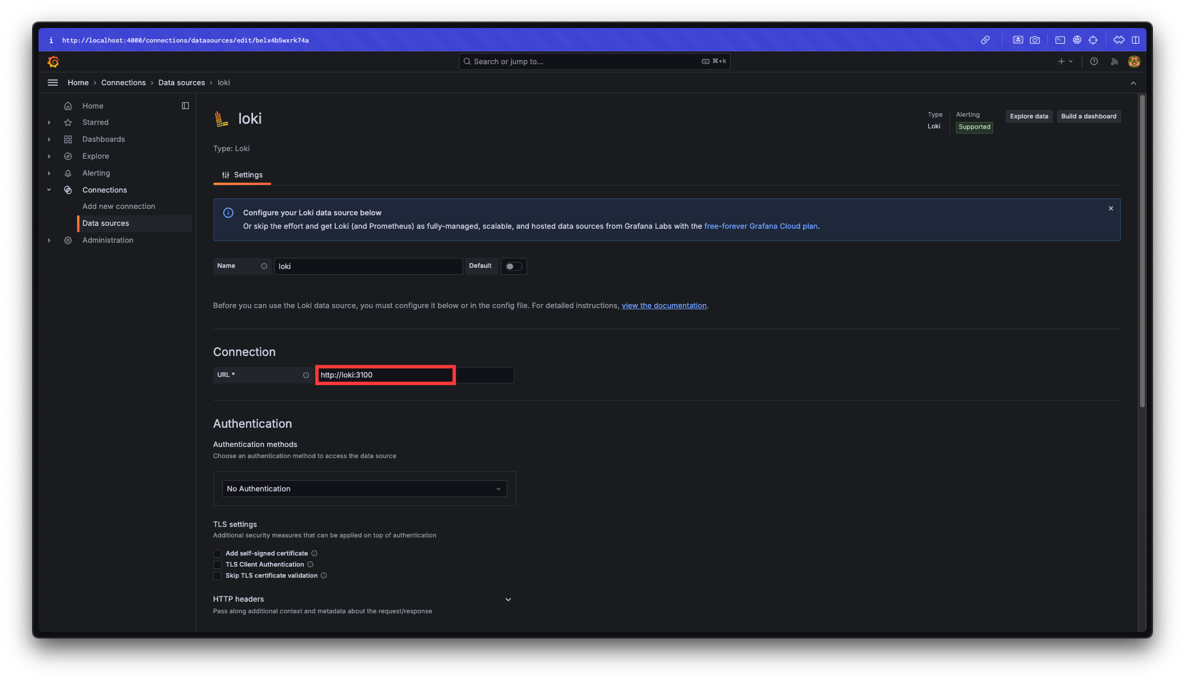The height and width of the screenshot is (681, 1185).
Task: Enable Skip TLS certificate validation
Action: tap(218, 576)
